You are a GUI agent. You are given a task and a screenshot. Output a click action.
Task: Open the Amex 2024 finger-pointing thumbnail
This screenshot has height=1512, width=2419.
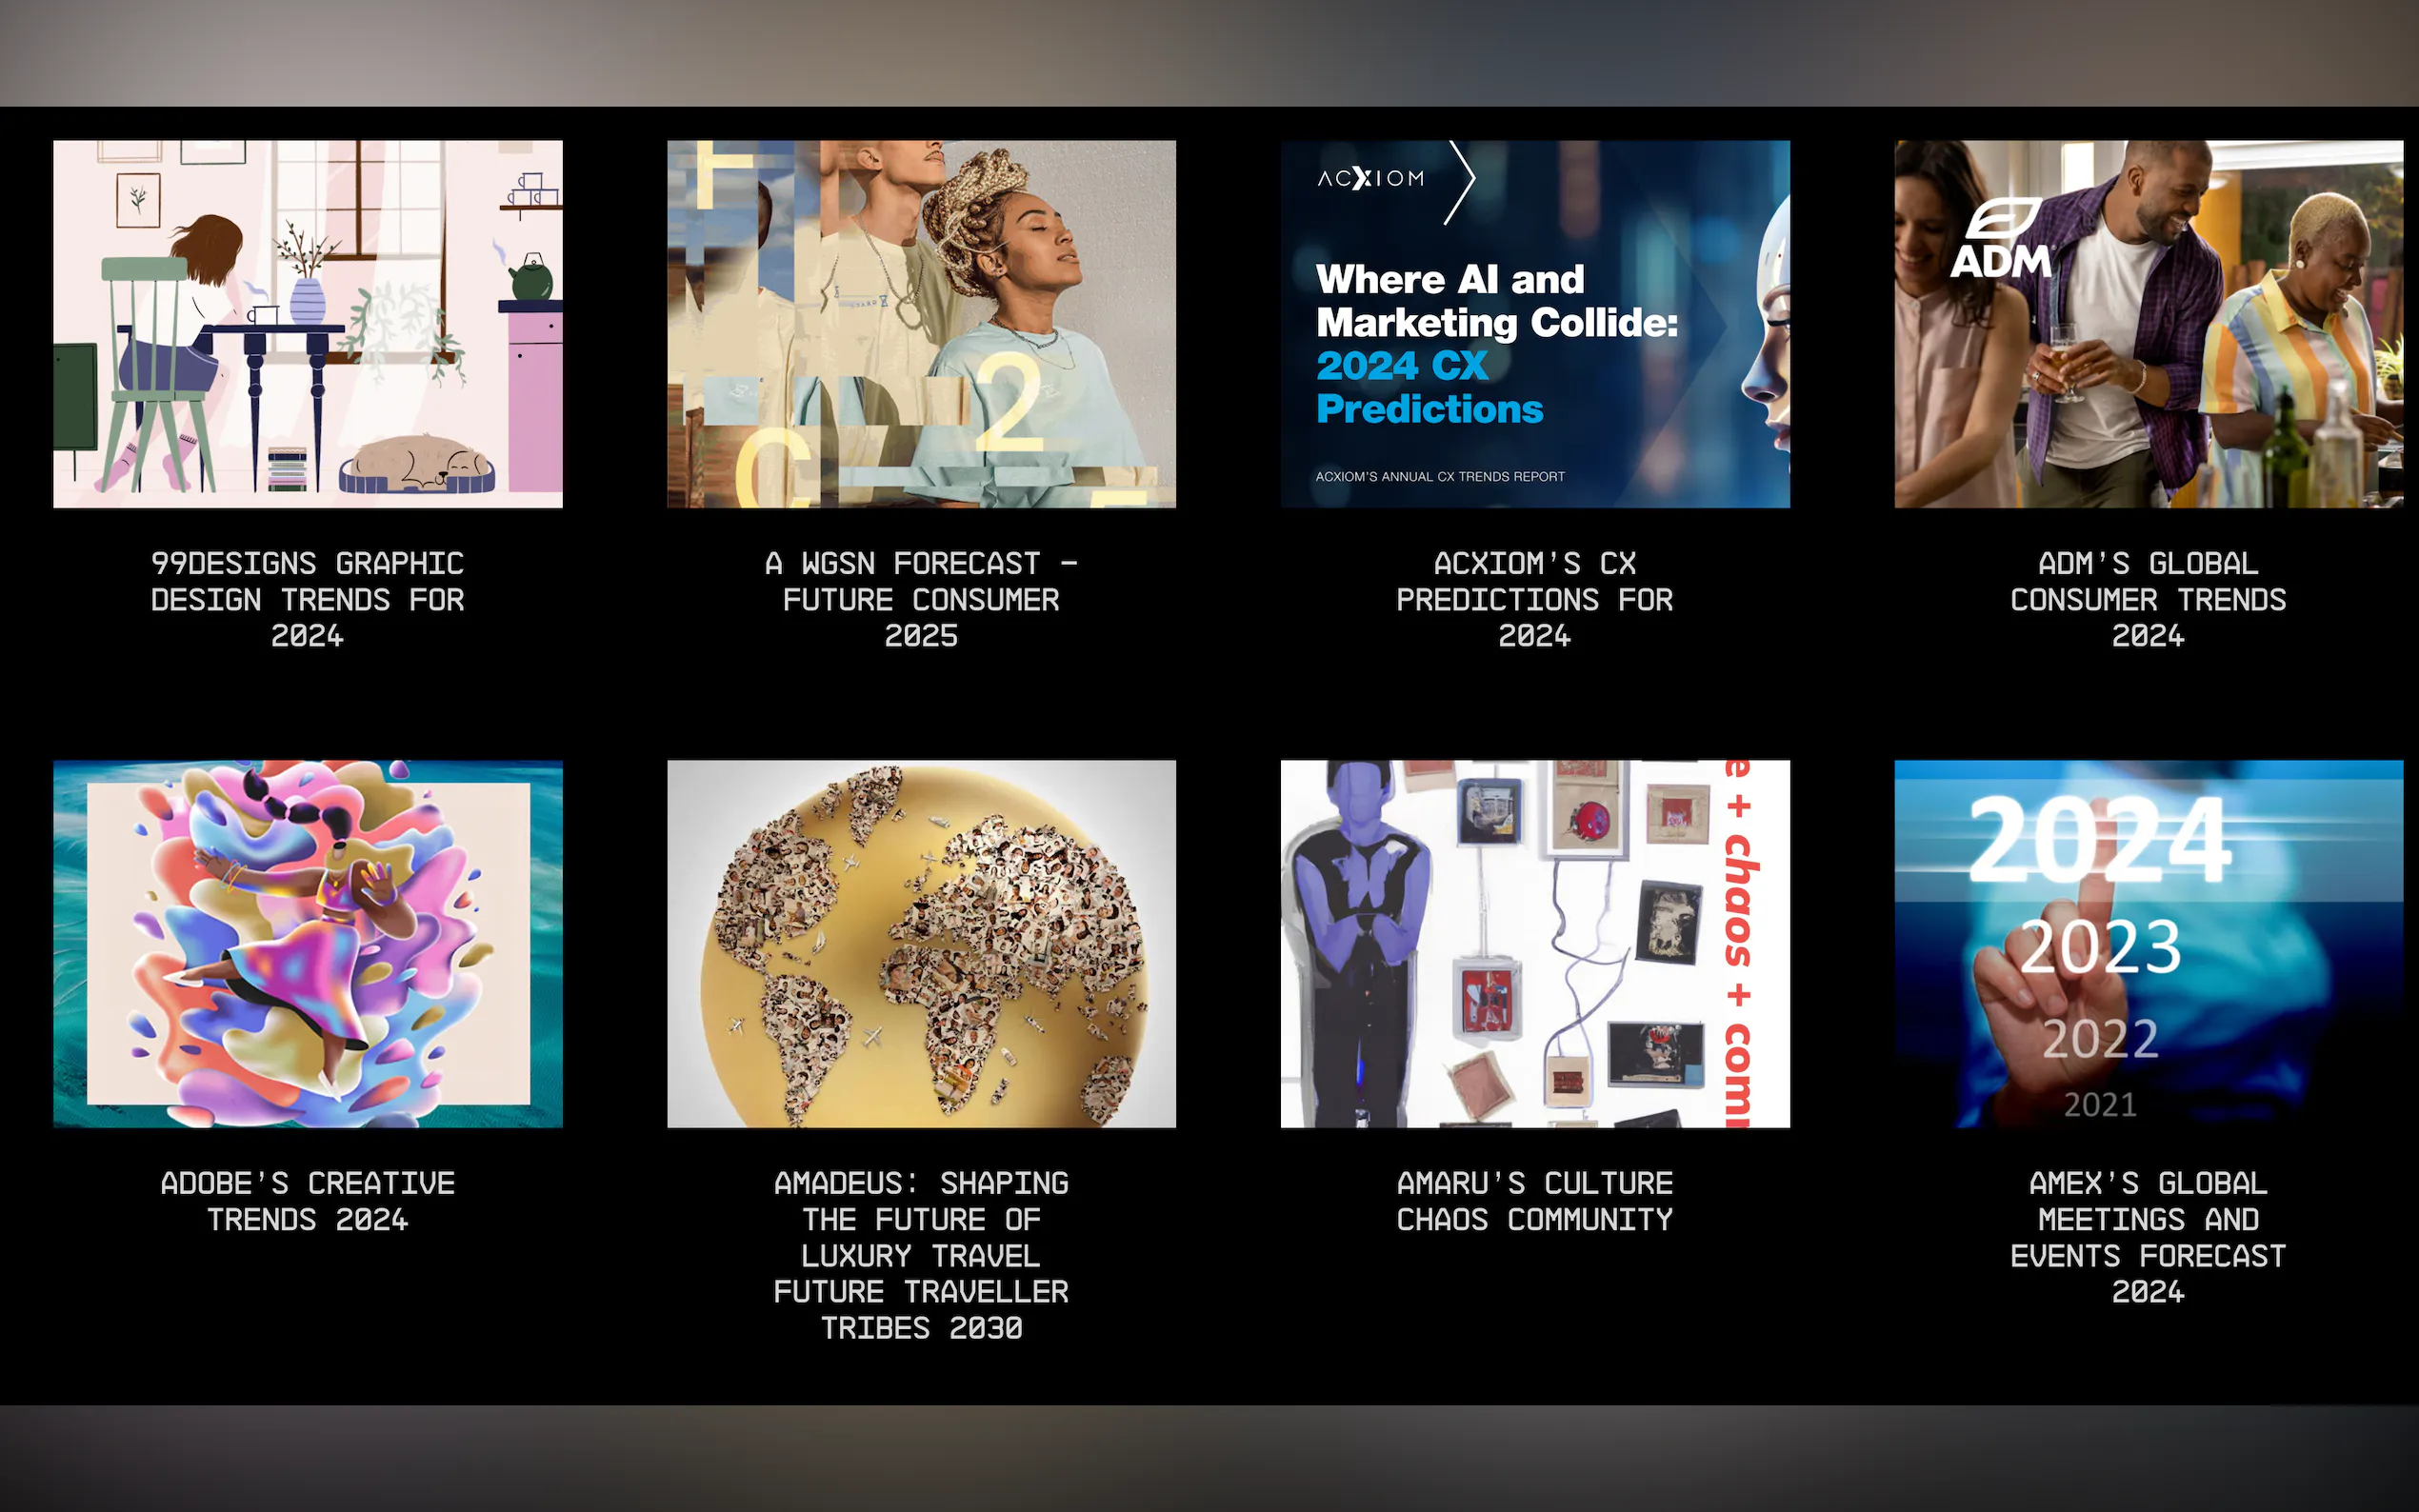pos(2149,944)
